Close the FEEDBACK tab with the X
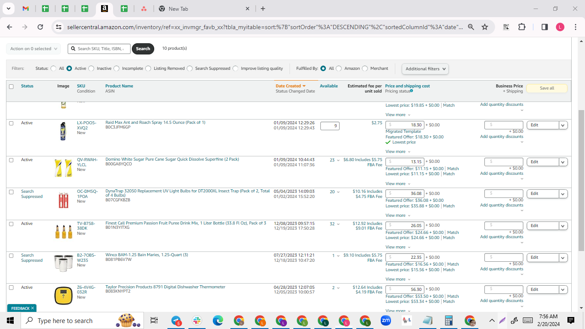 point(33,308)
